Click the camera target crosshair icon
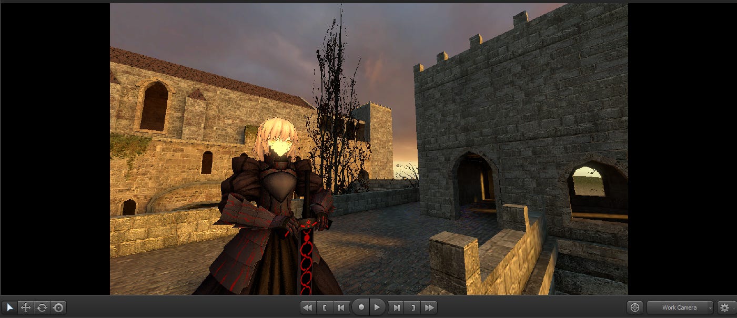 [x=635, y=307]
